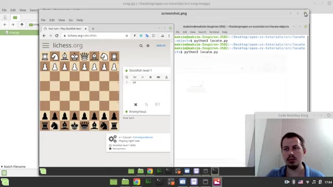The image size is (333, 187).
Task: Open the Correspondence link
Action: [143, 137]
